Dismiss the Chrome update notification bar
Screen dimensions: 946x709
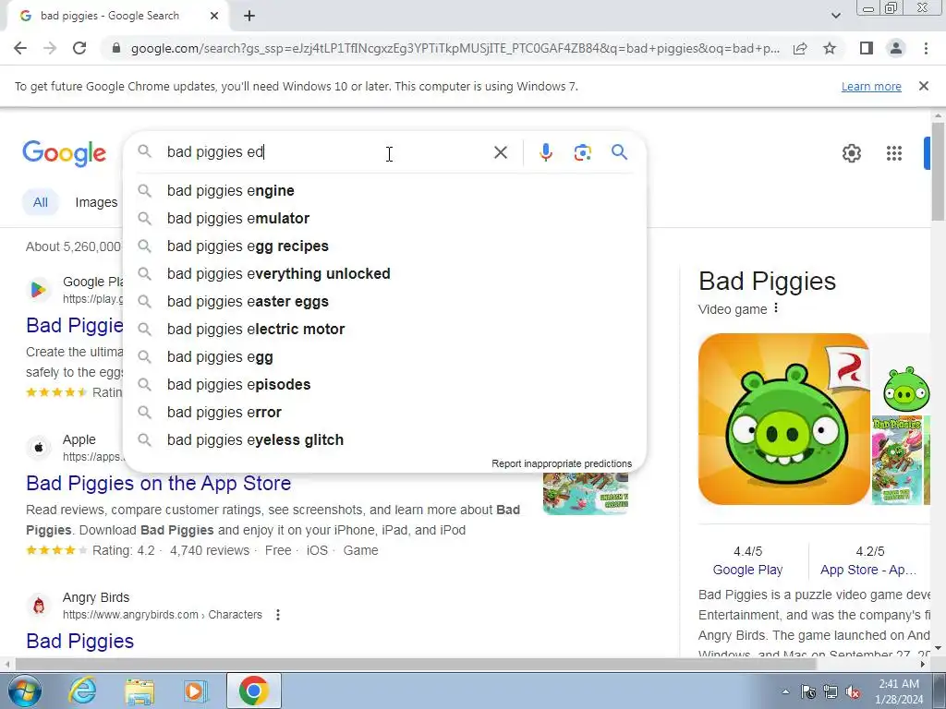coord(923,86)
